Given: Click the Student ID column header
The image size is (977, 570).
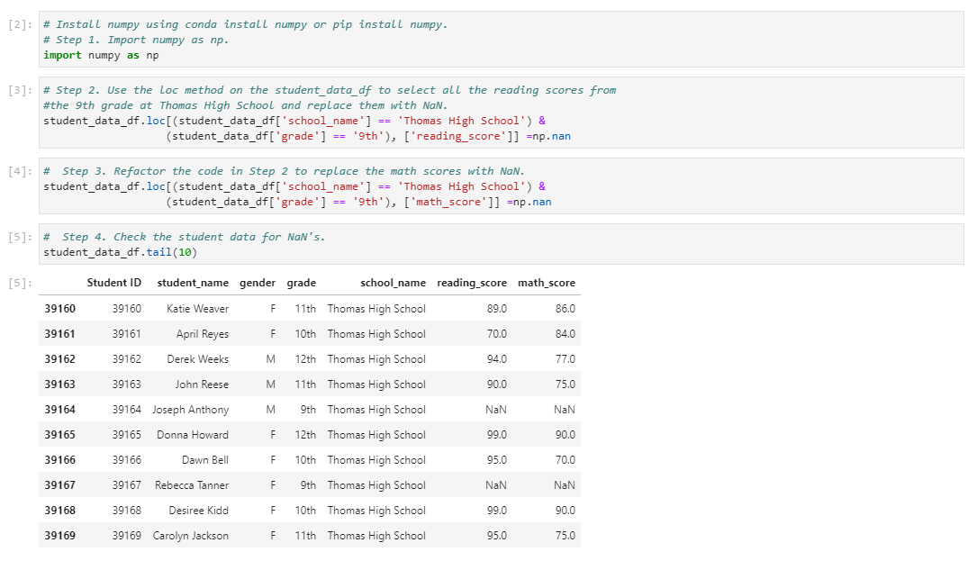Looking at the screenshot, I should (114, 283).
